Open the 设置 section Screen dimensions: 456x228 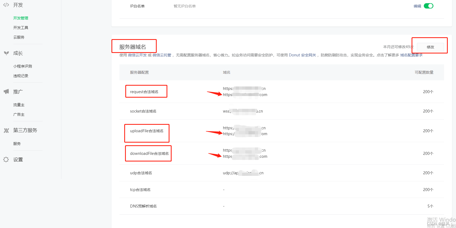pos(18,160)
